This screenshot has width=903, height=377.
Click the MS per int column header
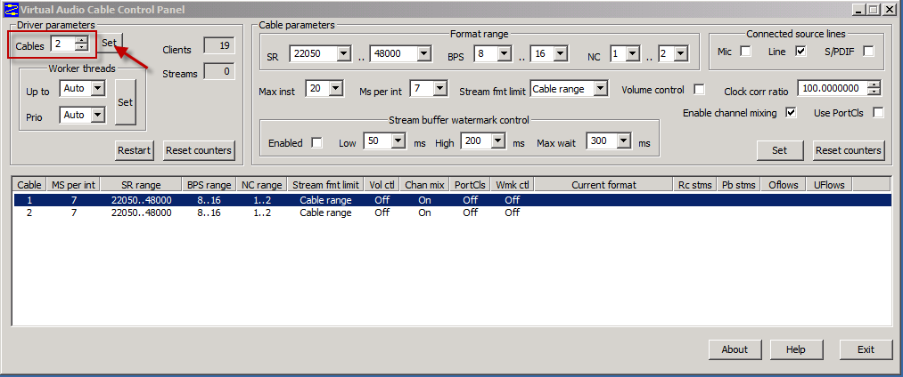74,184
